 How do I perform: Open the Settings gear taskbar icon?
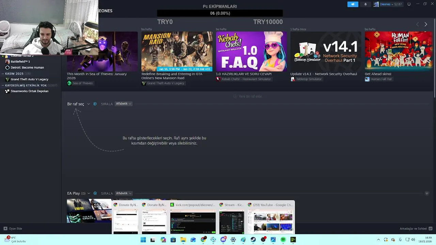[x=233, y=240]
